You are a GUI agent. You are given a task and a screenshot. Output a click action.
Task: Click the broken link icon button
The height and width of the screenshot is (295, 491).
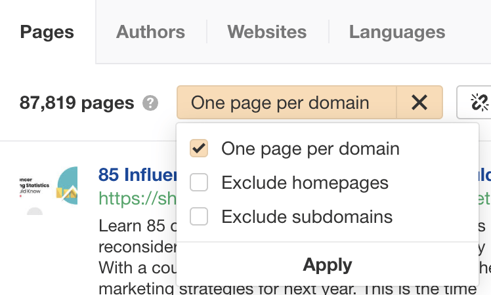click(x=478, y=102)
